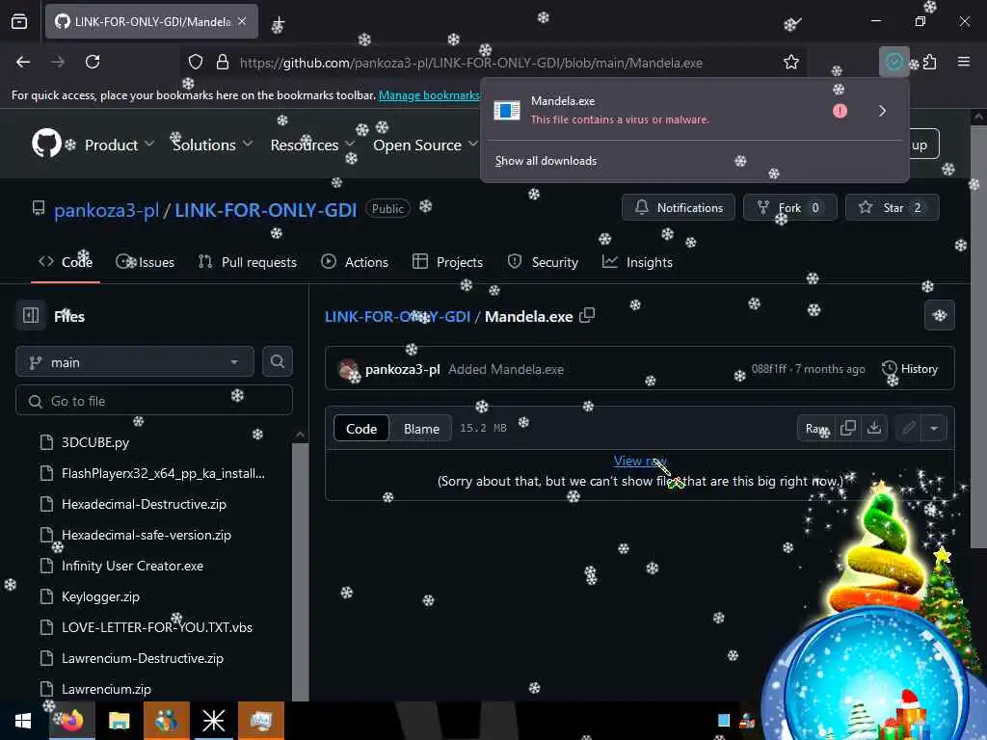Image resolution: width=987 pixels, height=740 pixels.
Task: Open the Projects tab
Action: pyautogui.click(x=447, y=262)
